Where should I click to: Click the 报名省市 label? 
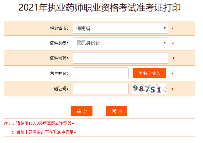point(59,28)
